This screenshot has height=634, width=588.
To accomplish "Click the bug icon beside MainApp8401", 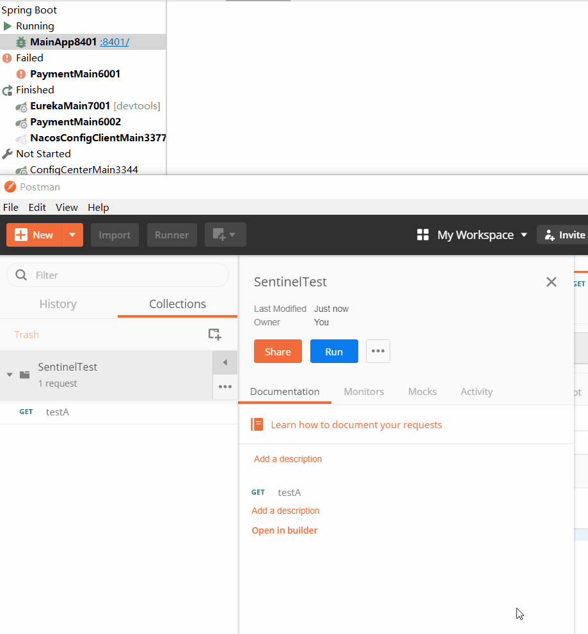I will (21, 42).
